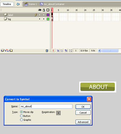Toggle visibility dot of bg layer
The image size is (121, 134).
point(40,19)
